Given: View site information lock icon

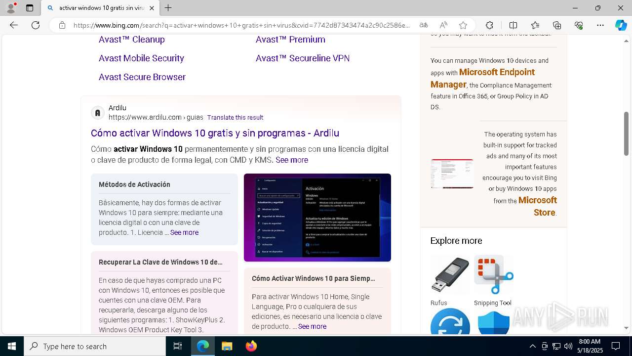Looking at the screenshot, I should click(62, 25).
